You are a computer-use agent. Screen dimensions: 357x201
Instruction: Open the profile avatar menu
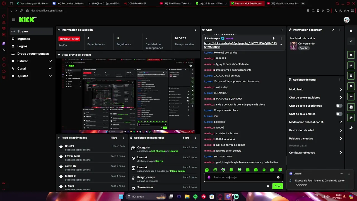(346, 20)
